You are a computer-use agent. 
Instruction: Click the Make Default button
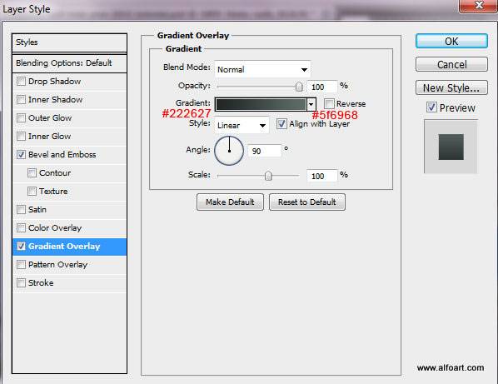[230, 202]
